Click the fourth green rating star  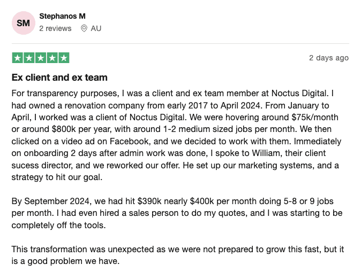[52, 58]
